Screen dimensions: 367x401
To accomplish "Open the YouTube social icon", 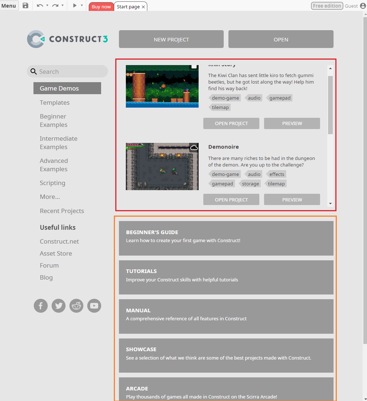I will pyautogui.click(x=94, y=306).
